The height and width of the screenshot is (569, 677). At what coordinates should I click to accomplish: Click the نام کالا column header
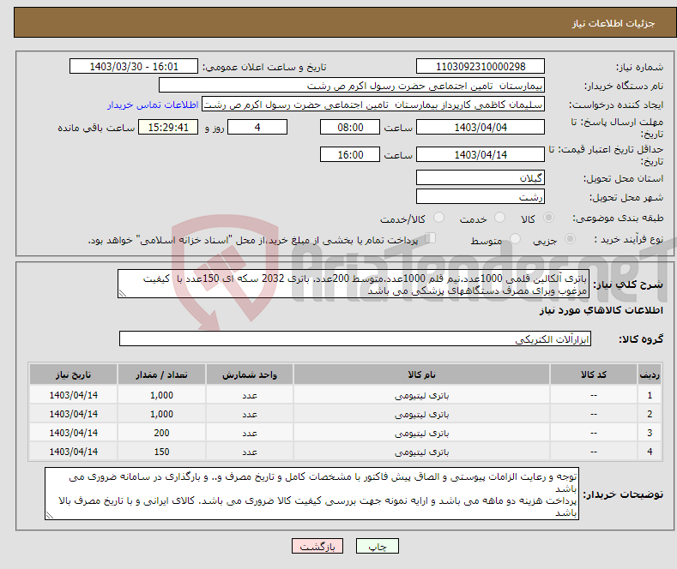(x=422, y=374)
